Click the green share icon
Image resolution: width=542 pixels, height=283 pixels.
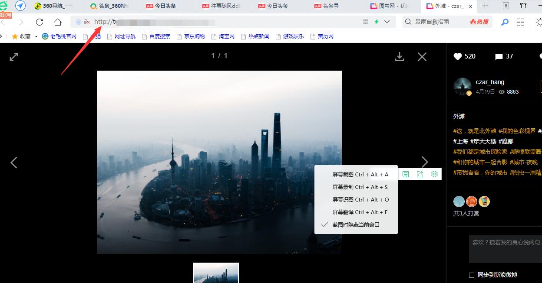(420, 174)
